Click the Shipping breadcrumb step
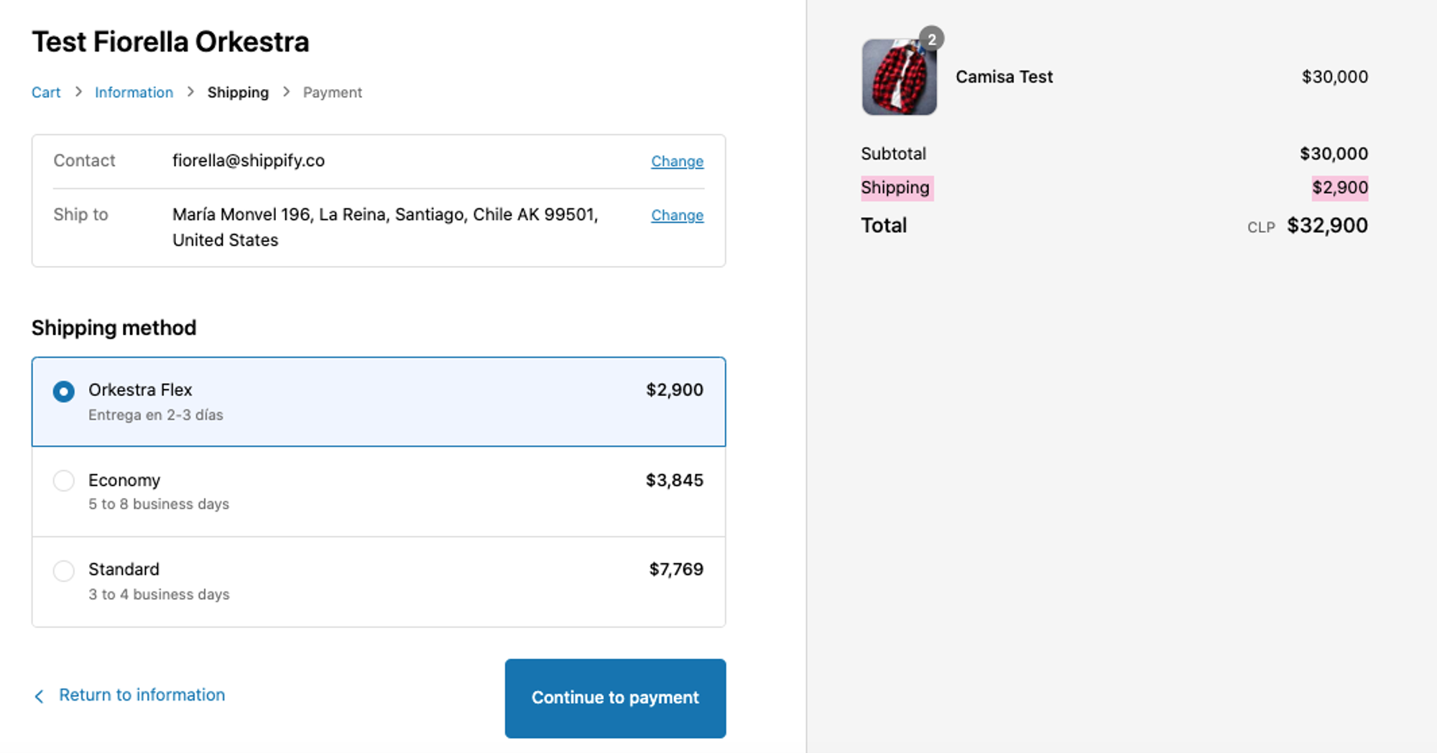 [238, 93]
